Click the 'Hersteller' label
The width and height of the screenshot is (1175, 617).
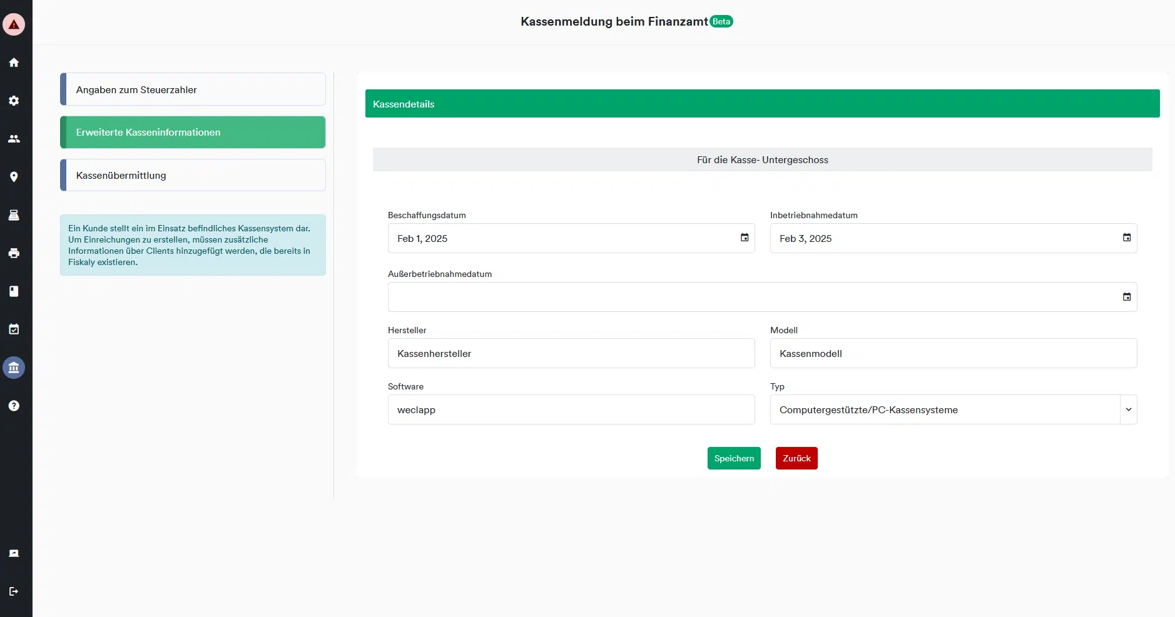[x=407, y=330]
